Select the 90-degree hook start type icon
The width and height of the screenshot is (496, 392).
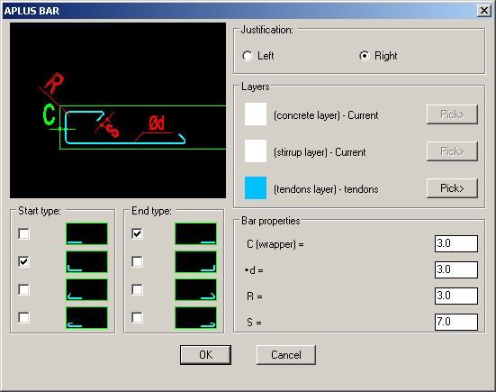tap(86, 261)
